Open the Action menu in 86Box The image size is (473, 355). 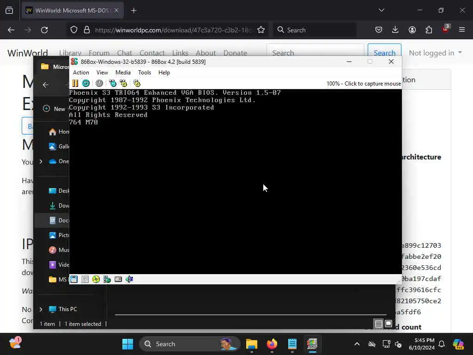pyautogui.click(x=81, y=73)
